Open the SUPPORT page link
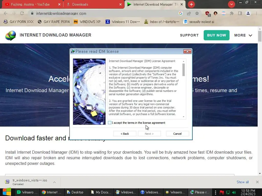The height and width of the screenshot is (196, 262). [x=189, y=35]
